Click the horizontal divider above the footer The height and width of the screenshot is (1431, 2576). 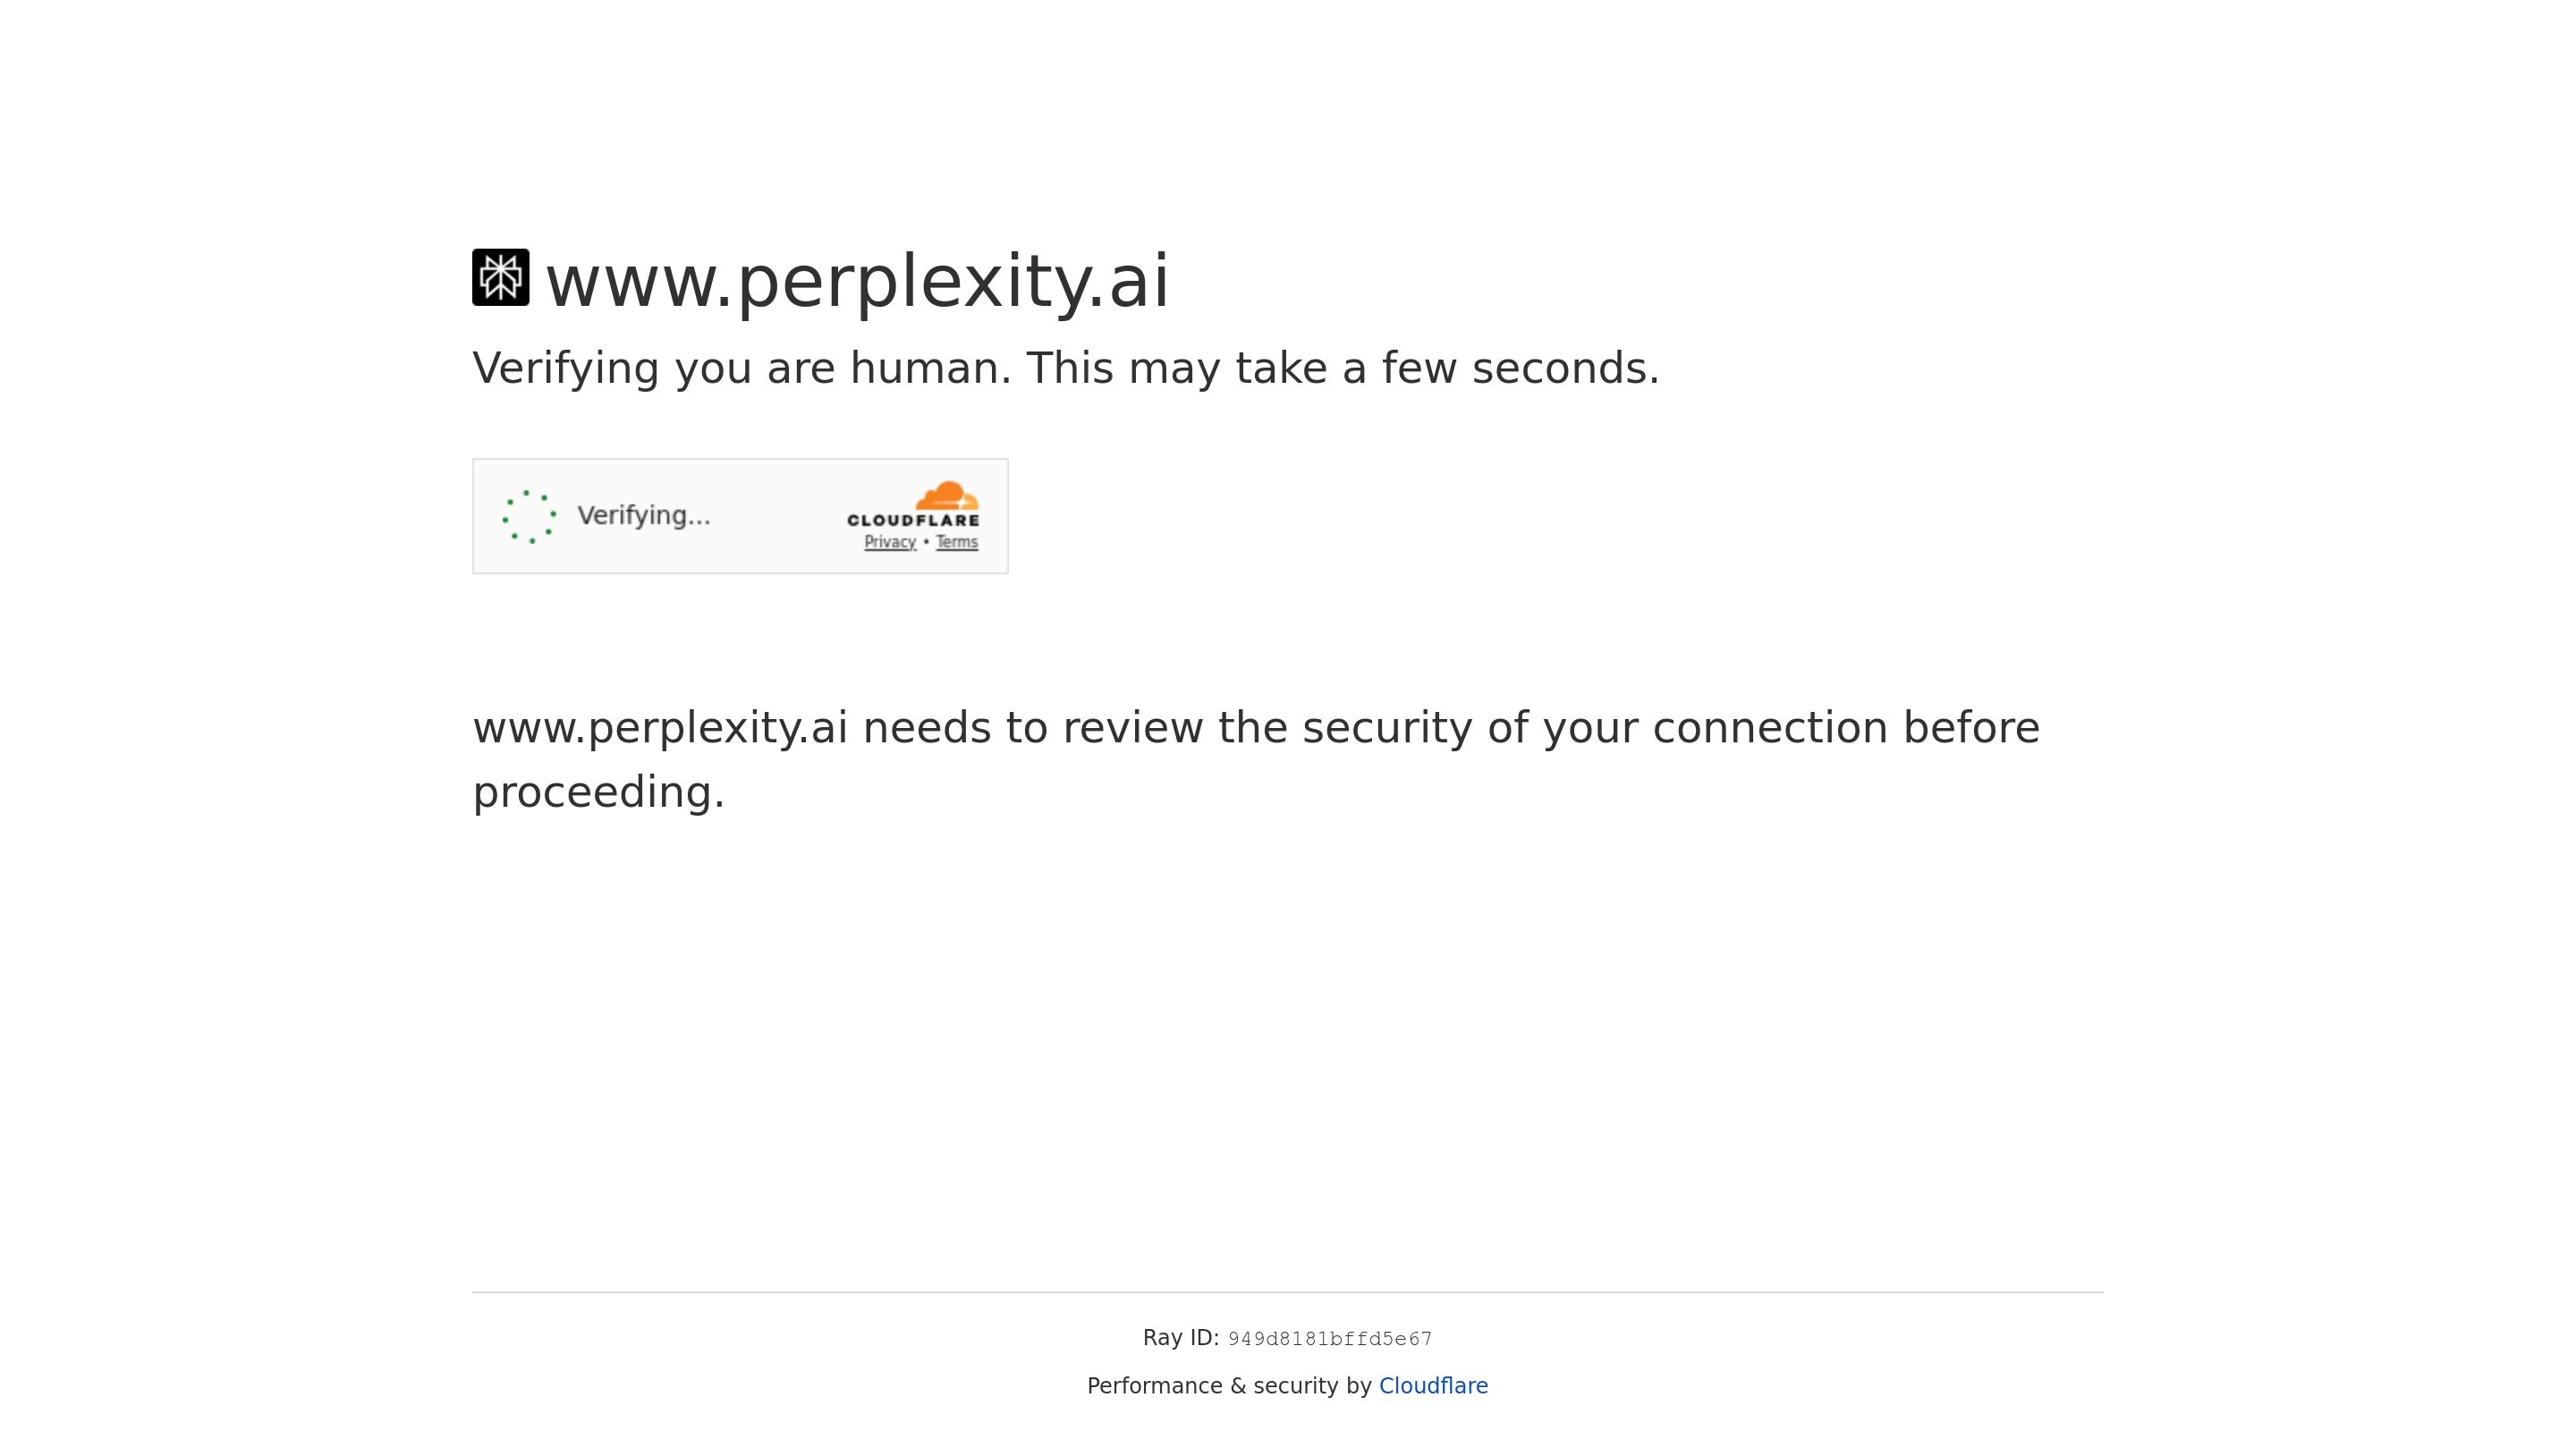[x=1287, y=1292]
